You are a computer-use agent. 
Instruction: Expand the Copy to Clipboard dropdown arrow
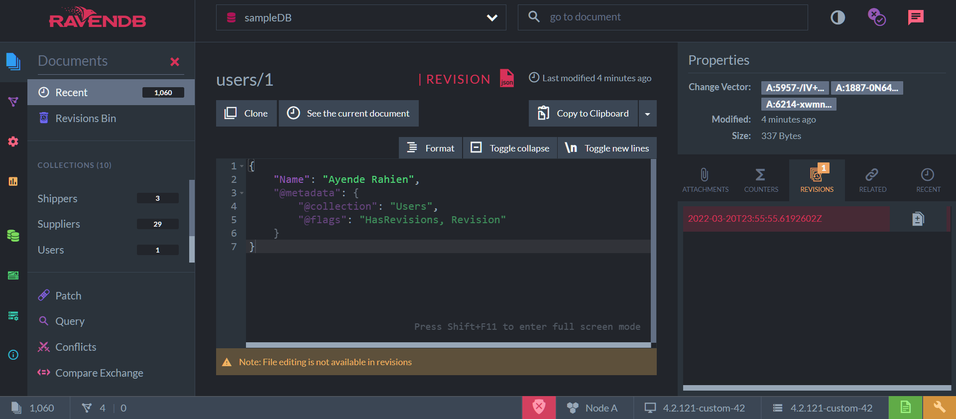pyautogui.click(x=647, y=114)
